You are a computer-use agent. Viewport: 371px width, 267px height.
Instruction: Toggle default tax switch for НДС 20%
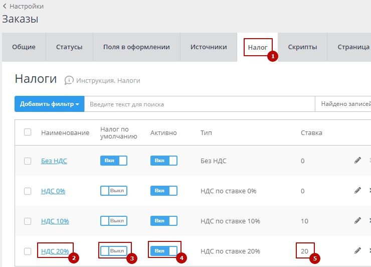tap(114, 250)
